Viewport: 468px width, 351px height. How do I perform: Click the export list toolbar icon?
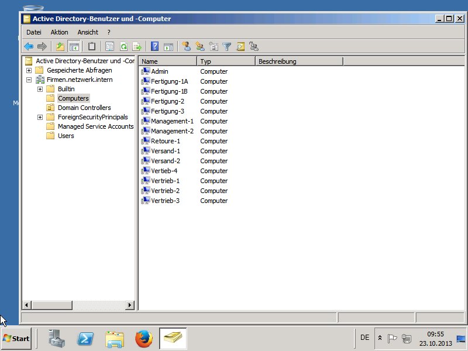(137, 47)
